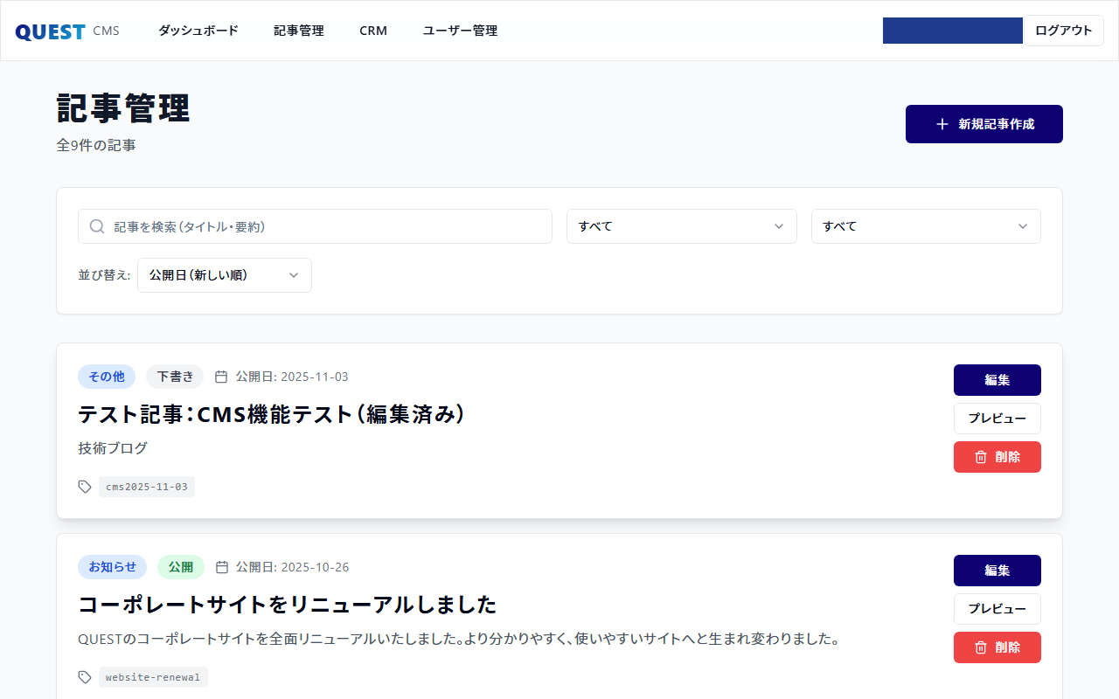Open the first すべて filter dropdown
1119x699 pixels.
coord(681,225)
